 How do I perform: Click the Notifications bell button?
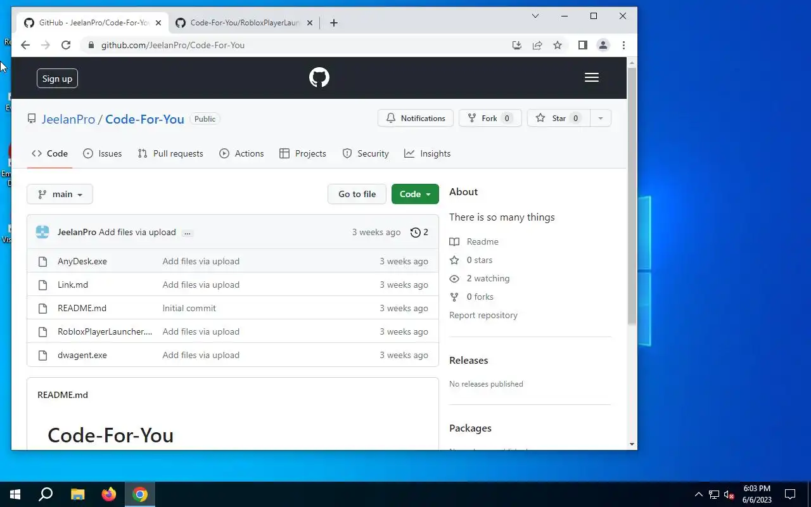pyautogui.click(x=416, y=118)
